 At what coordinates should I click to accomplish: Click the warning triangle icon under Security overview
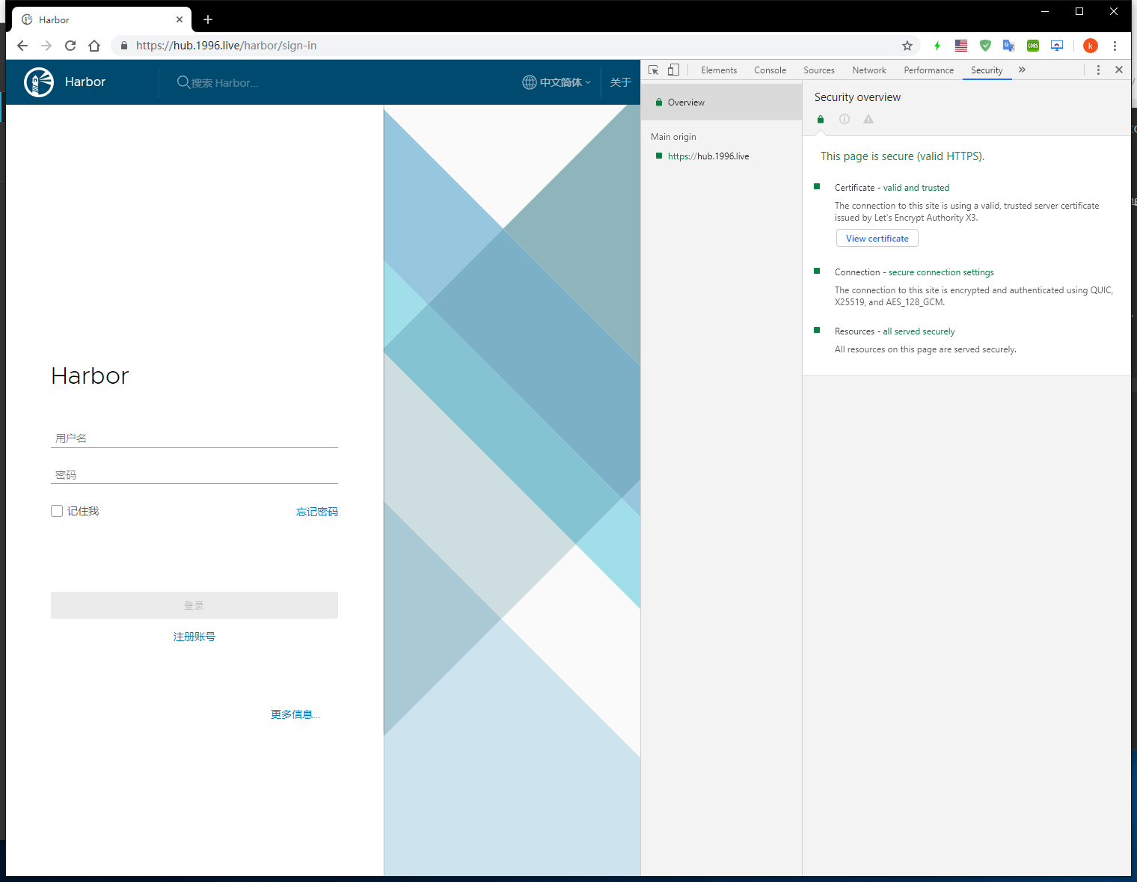(868, 119)
